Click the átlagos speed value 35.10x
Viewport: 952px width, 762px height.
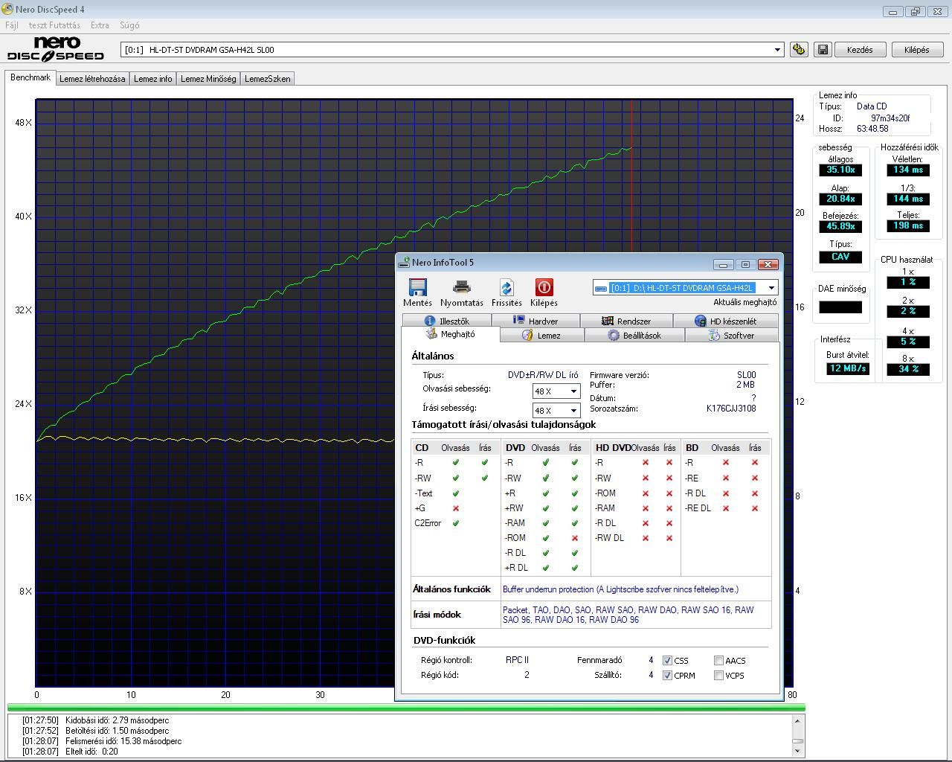[840, 170]
